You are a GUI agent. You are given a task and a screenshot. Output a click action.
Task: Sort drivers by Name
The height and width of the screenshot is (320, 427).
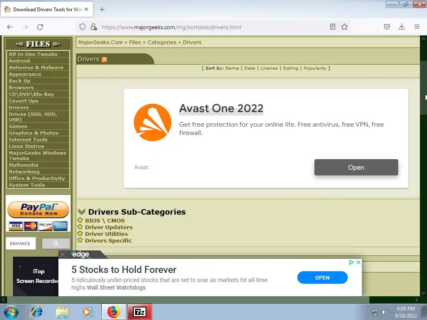232,68
